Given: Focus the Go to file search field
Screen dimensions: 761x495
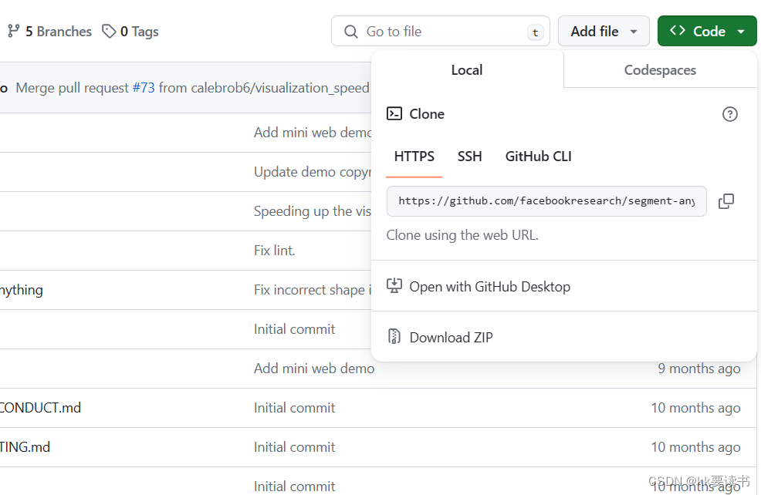Looking at the screenshot, I should 440,32.
